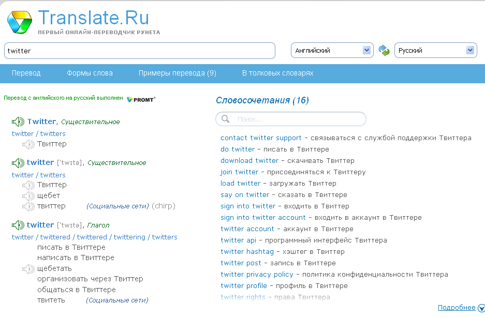Follow the twitter api phrase link
Screen dimensions: 485x318
(239, 240)
